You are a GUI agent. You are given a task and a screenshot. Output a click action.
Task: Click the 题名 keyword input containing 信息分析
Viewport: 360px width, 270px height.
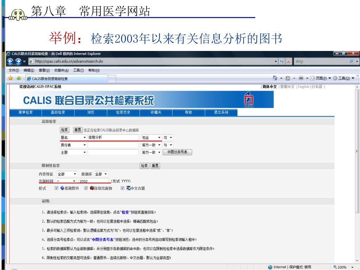point(113,137)
